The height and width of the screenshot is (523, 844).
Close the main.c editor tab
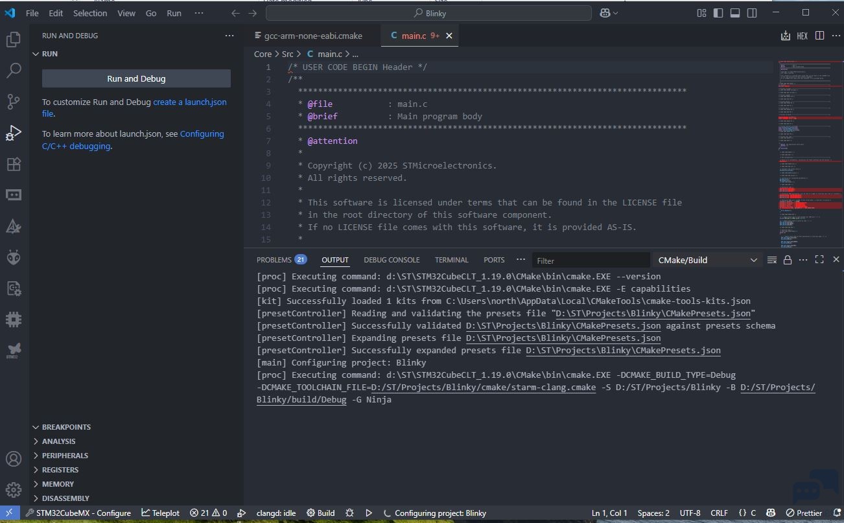[x=449, y=36]
